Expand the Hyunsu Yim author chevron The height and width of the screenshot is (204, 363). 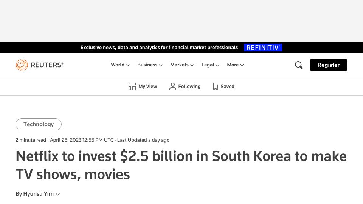(x=58, y=194)
